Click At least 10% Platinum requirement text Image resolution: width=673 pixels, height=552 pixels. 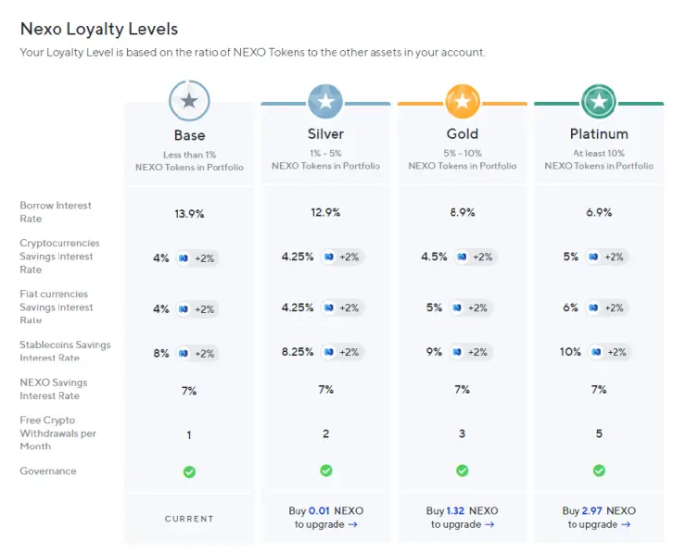tap(599, 153)
